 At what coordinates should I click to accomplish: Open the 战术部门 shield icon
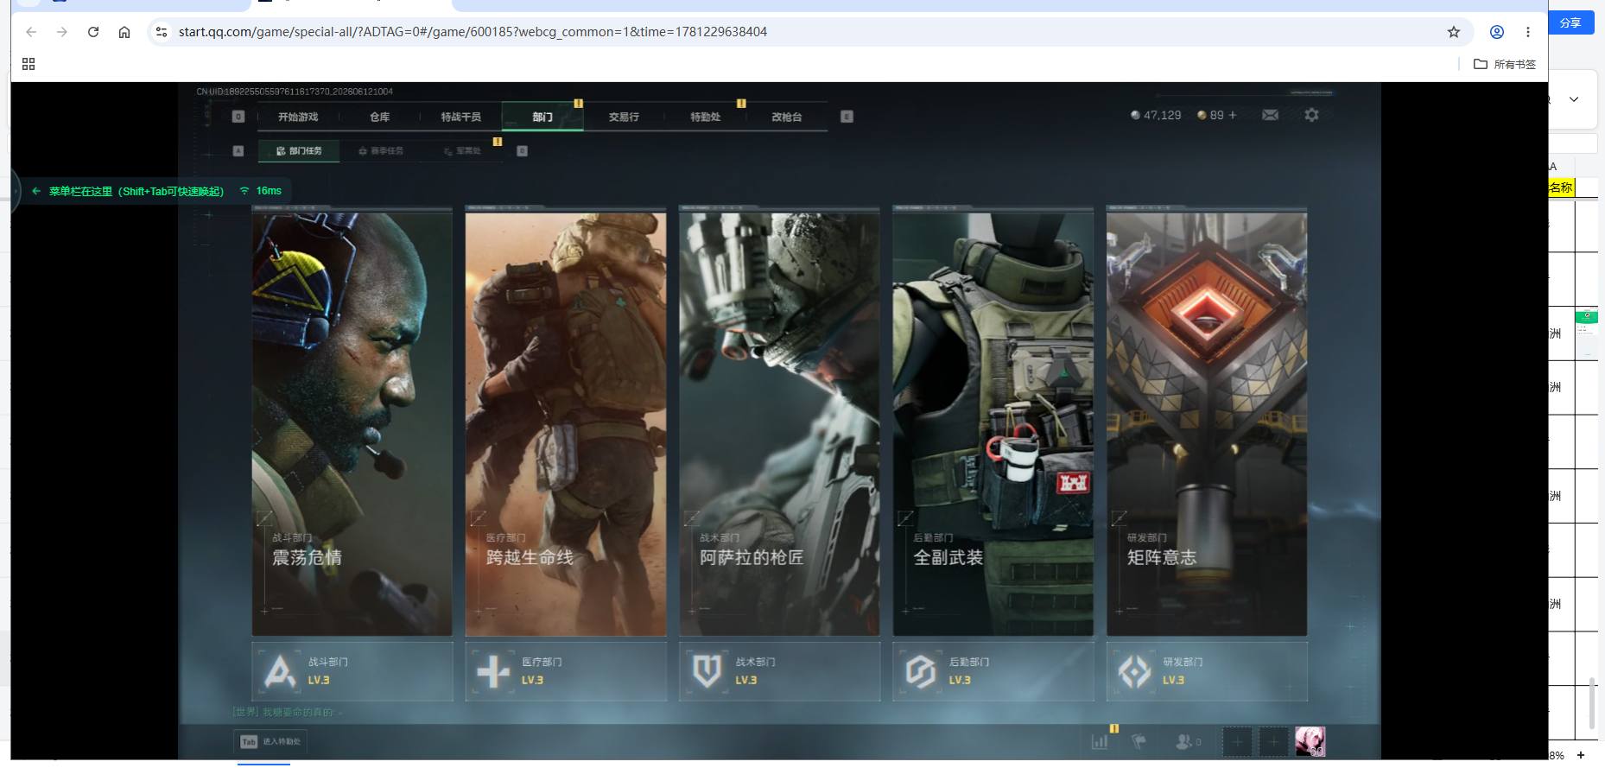tap(707, 671)
